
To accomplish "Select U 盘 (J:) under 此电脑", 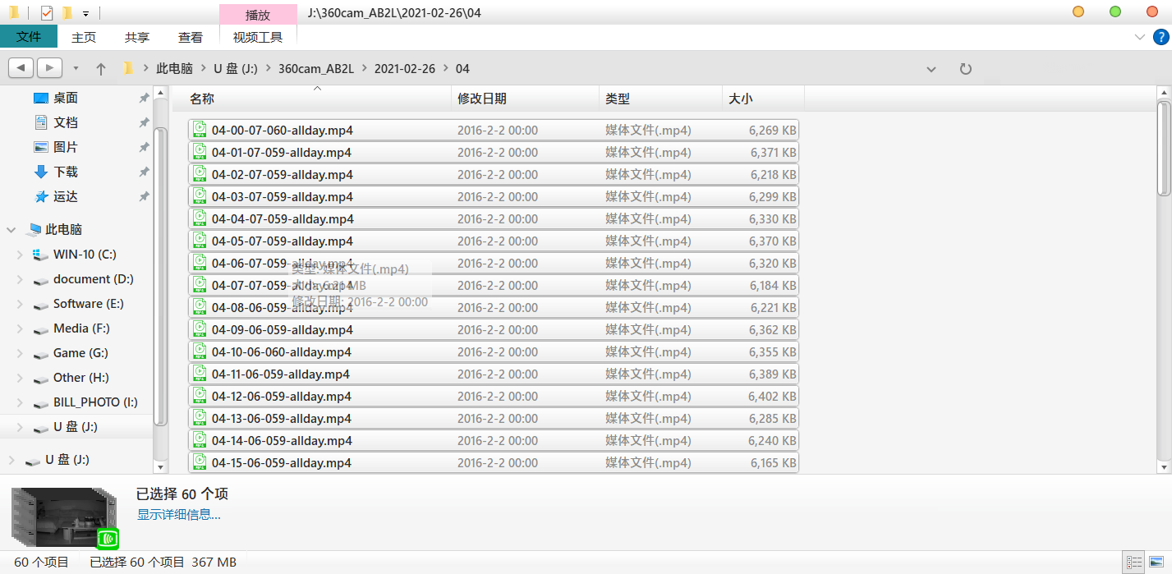I will coord(76,427).
